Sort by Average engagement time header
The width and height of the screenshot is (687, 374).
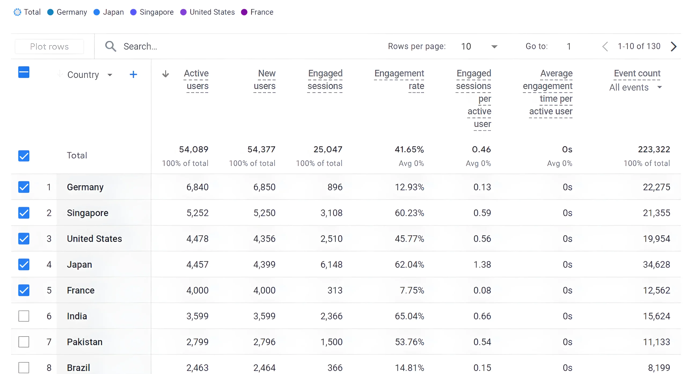(x=547, y=92)
